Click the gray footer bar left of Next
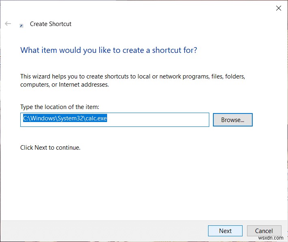288x242 pixels. click(x=101, y=231)
